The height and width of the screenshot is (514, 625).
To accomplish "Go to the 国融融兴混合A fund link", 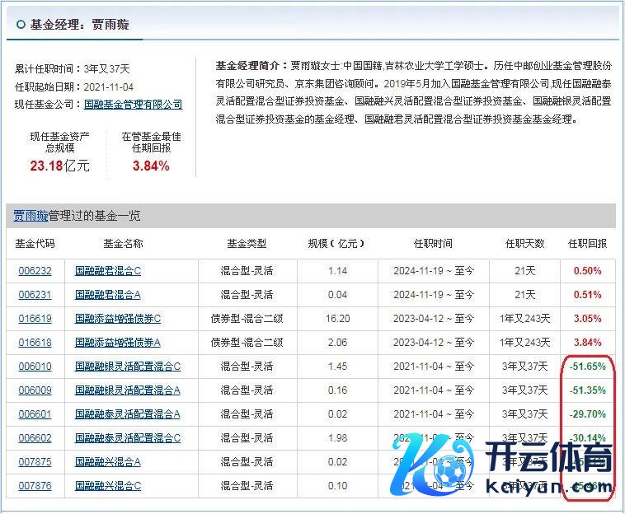I will [x=108, y=462].
